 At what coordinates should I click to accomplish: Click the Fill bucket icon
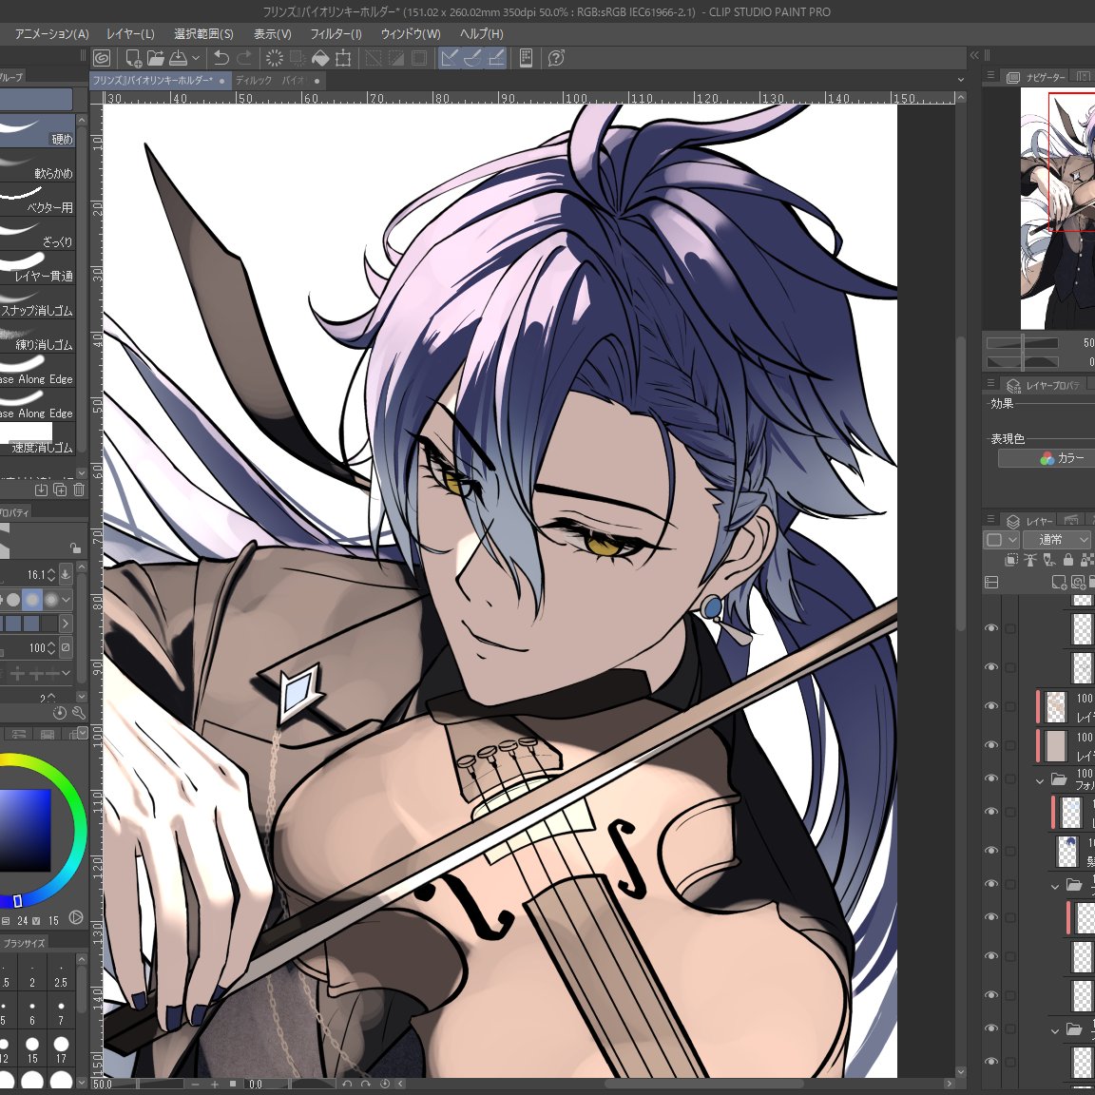[320, 58]
